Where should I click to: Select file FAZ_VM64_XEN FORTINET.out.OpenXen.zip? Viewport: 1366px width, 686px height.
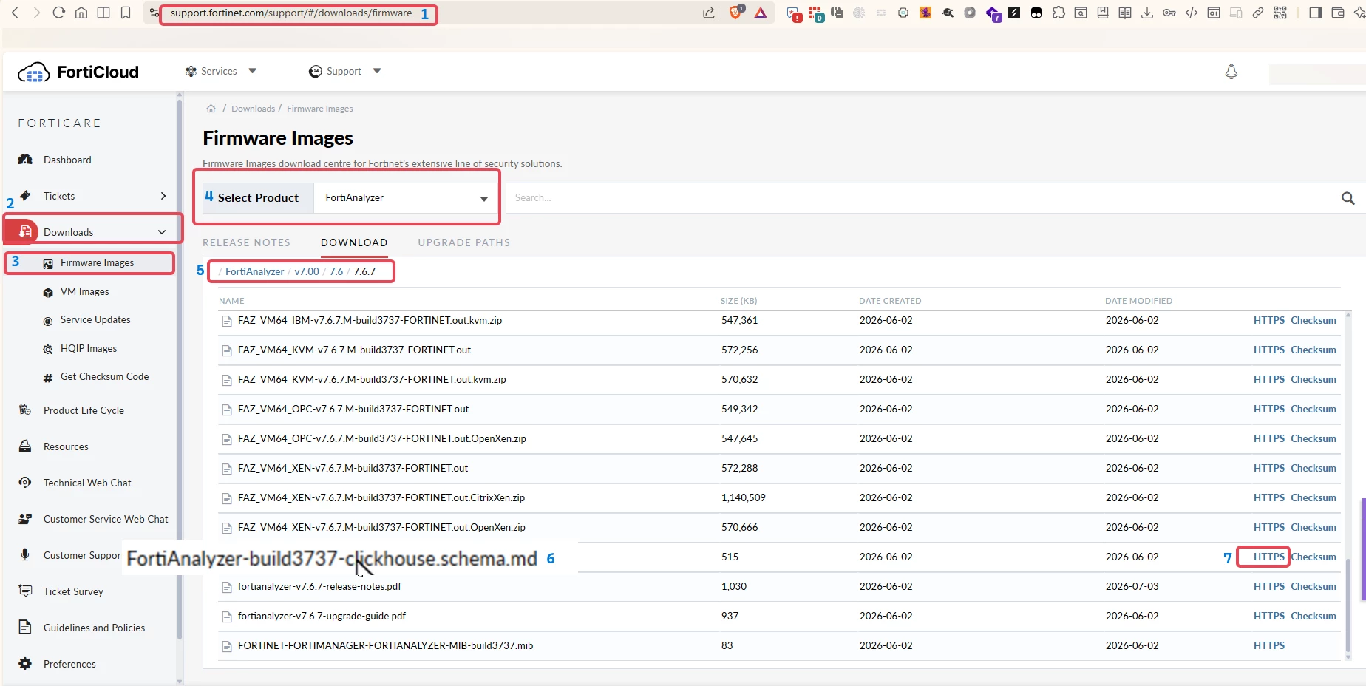point(381,527)
